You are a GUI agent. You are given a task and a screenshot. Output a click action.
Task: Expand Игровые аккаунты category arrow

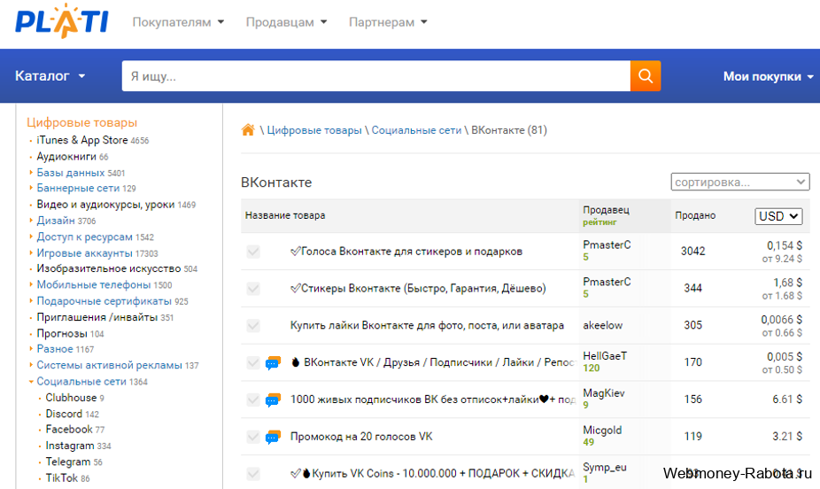click(31, 252)
